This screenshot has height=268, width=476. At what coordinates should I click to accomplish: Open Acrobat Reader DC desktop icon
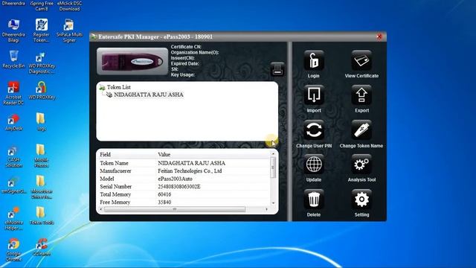point(13,93)
